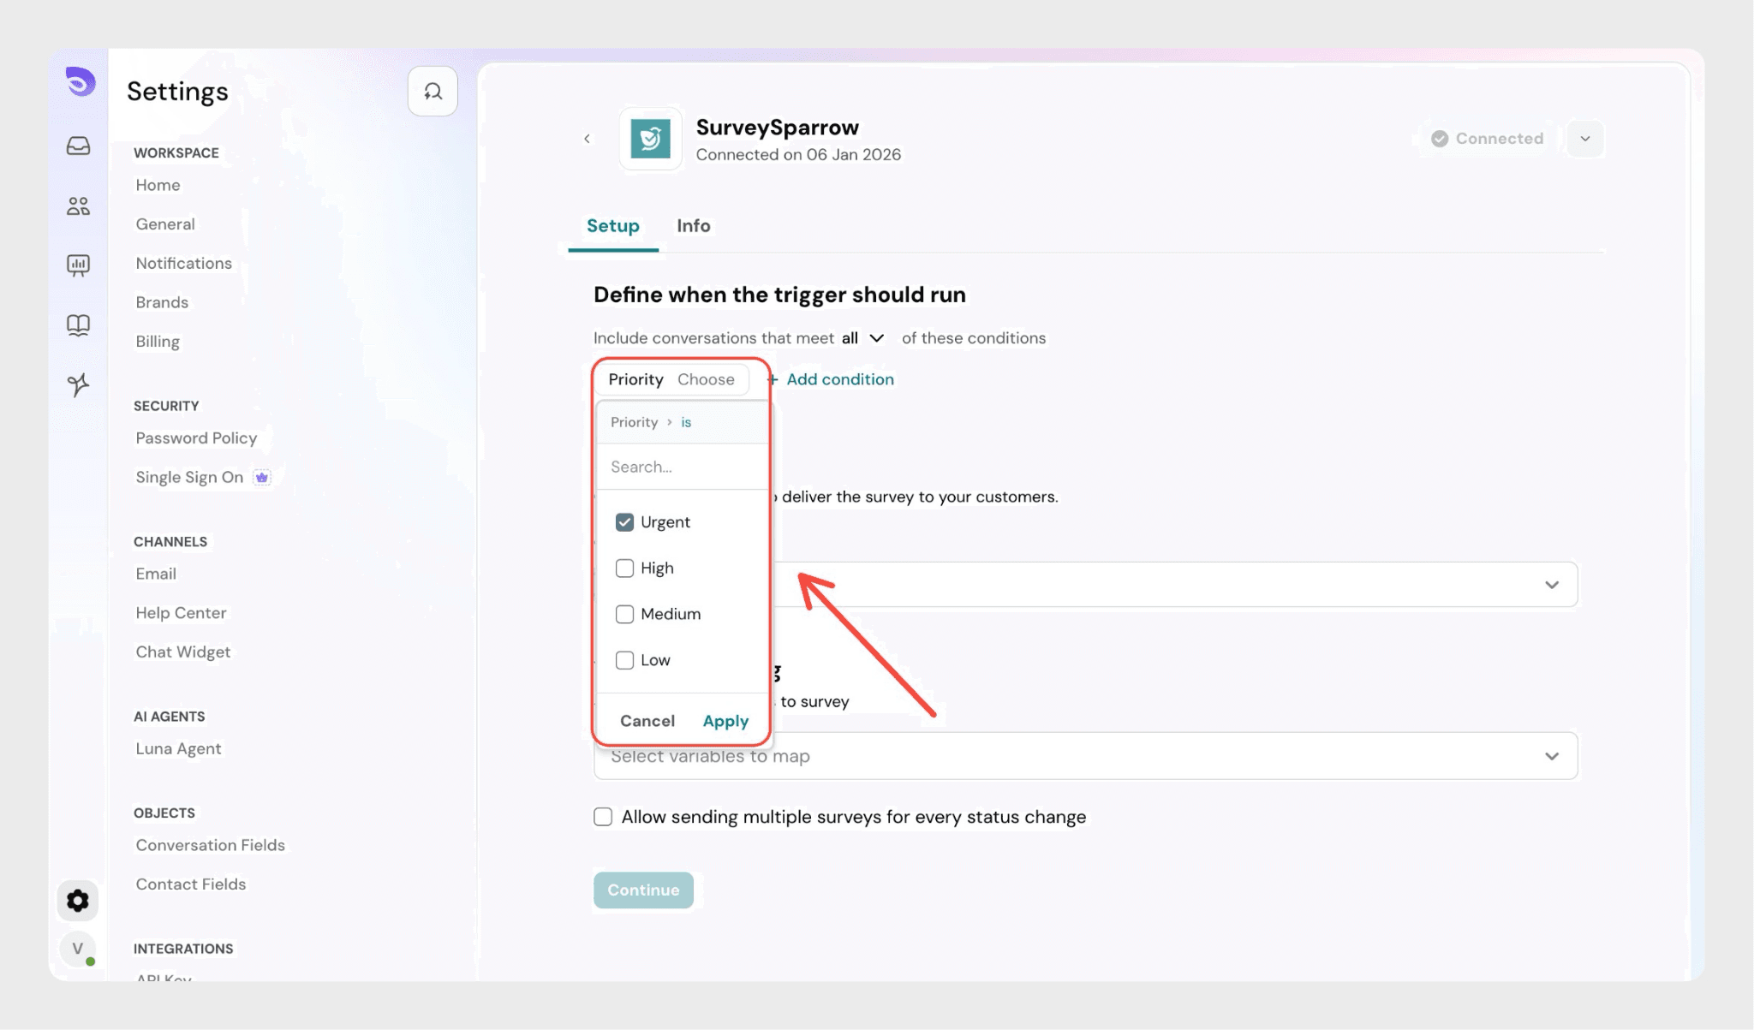1754x1030 pixels.
Task: Click the search icon beside Settings
Action: point(433,92)
